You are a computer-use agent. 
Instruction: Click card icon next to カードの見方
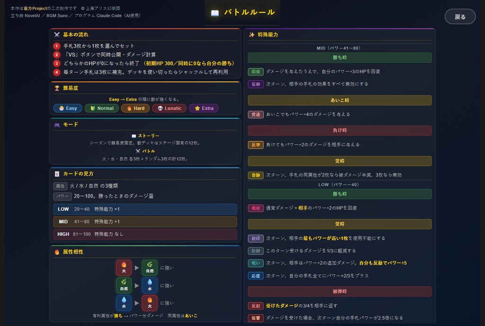tap(57, 174)
